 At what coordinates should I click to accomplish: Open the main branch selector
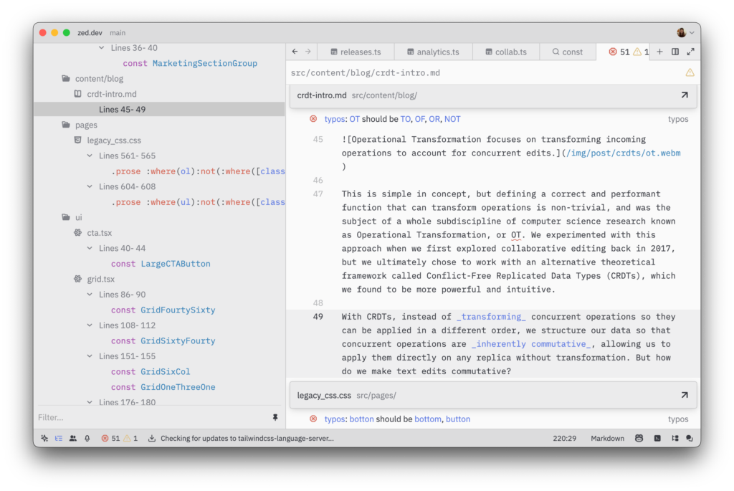(x=118, y=33)
